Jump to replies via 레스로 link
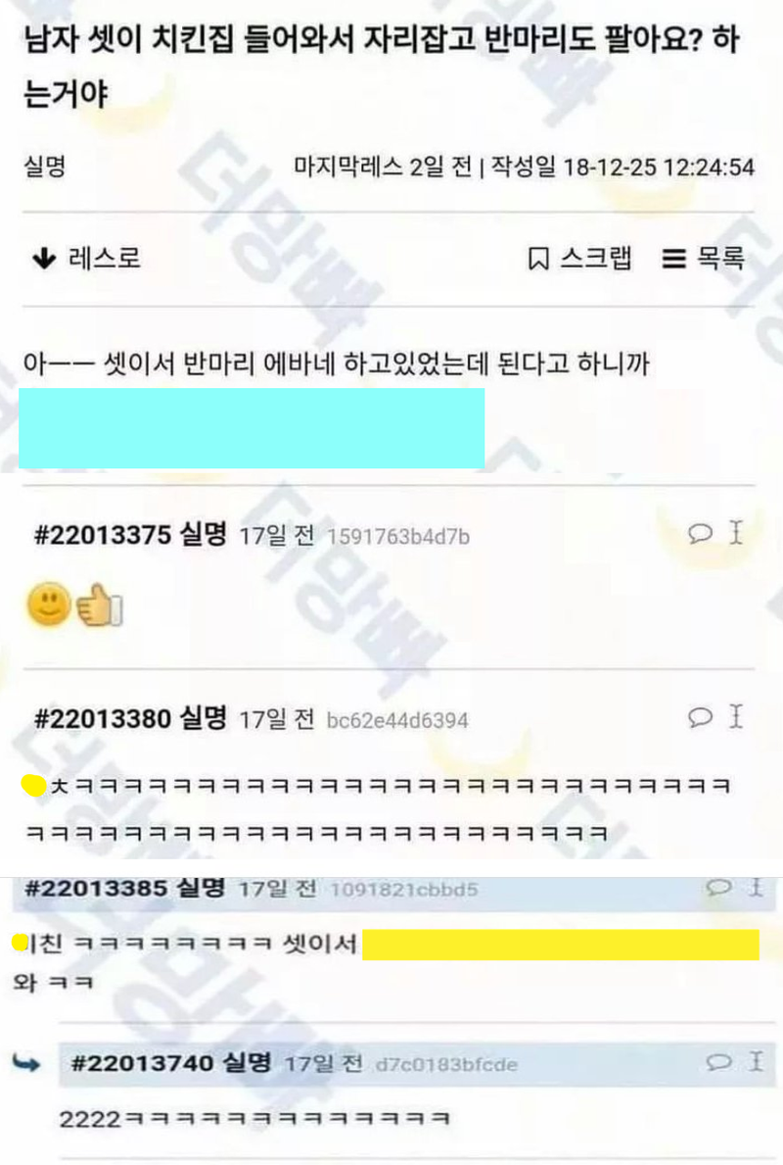Screen dimensions: 783x1165 click(x=105, y=258)
